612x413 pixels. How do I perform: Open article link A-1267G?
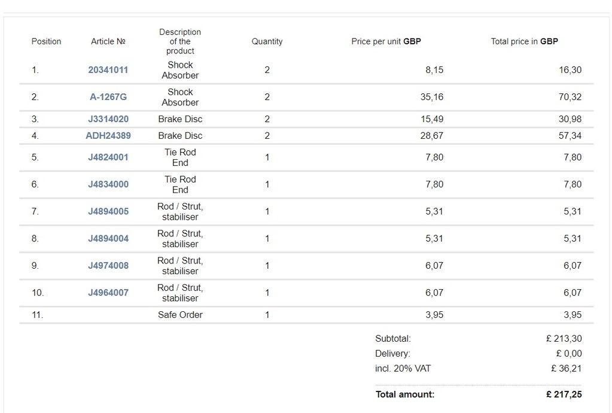pyautogui.click(x=108, y=97)
